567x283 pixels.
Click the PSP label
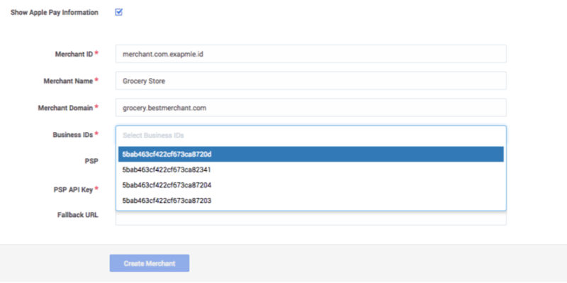91,161
